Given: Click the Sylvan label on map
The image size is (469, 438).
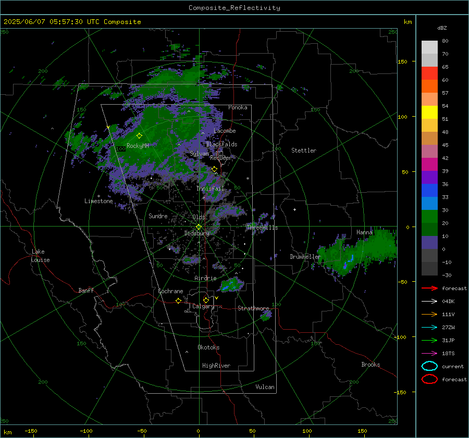Looking at the screenshot, I should coord(199,154).
